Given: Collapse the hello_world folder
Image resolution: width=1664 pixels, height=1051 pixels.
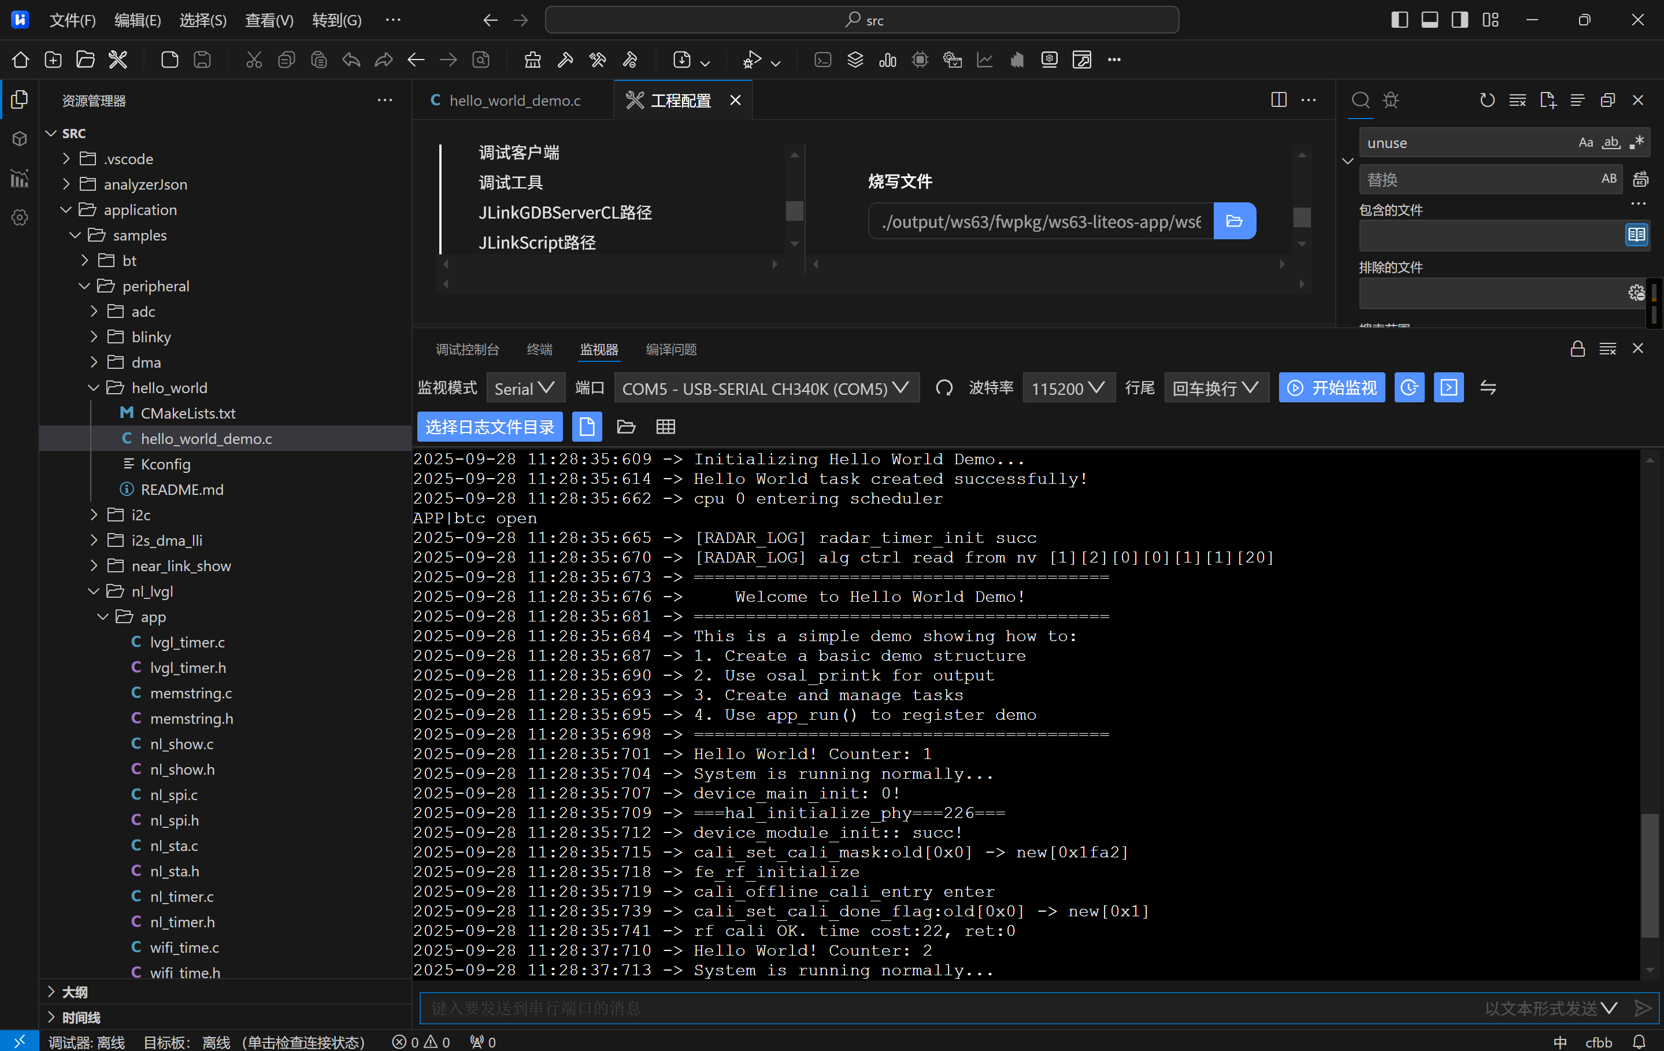Looking at the screenshot, I should click(94, 388).
